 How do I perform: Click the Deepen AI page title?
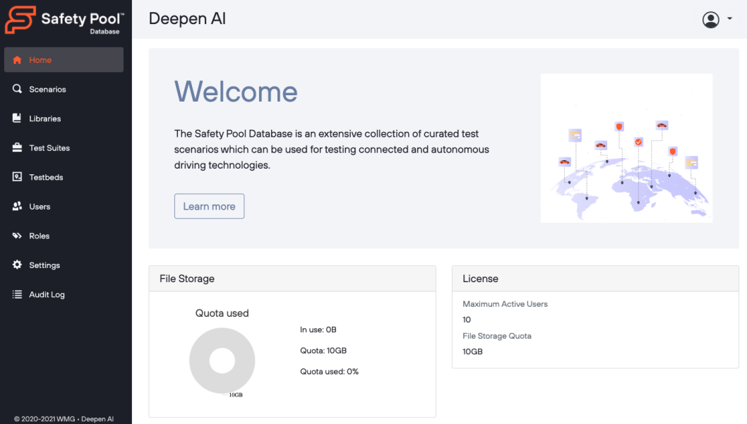pos(187,18)
